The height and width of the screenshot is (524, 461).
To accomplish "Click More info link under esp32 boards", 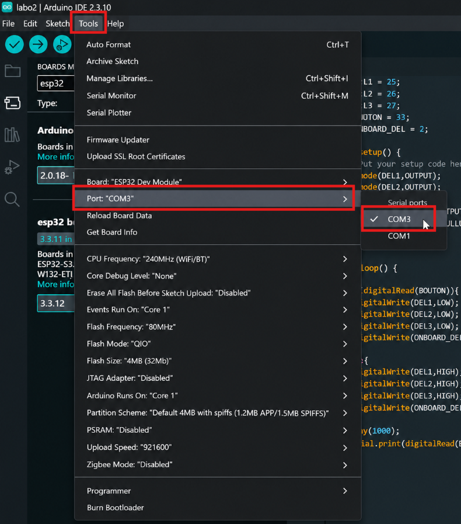I will click(55, 284).
